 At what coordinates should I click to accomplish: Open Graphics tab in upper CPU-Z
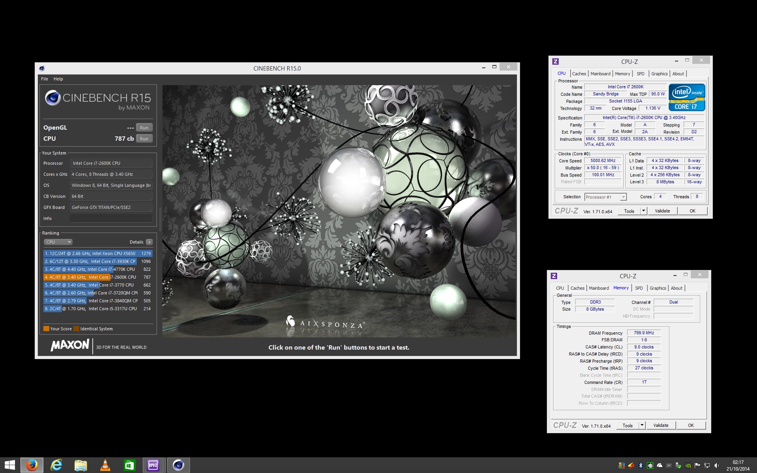(659, 74)
